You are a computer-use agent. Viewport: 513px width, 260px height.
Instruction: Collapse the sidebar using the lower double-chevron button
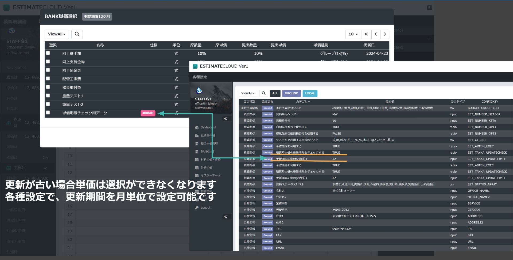tap(226, 217)
